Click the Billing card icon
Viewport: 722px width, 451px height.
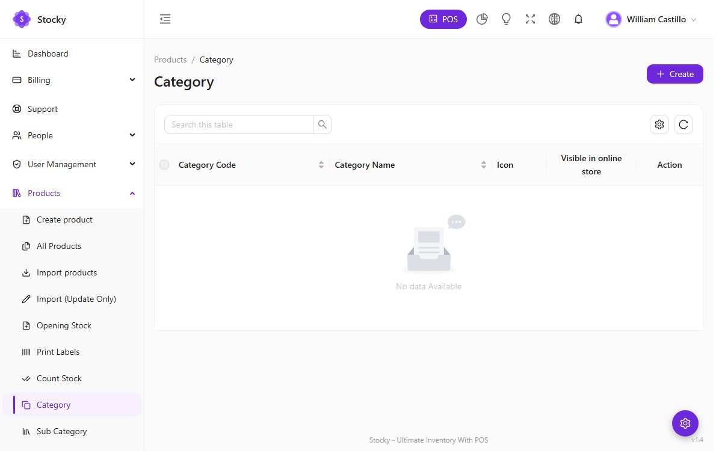17,80
